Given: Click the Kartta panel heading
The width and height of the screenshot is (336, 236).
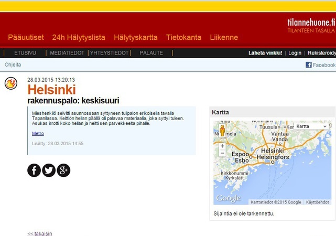Looking at the screenshot, I should click(220, 112).
